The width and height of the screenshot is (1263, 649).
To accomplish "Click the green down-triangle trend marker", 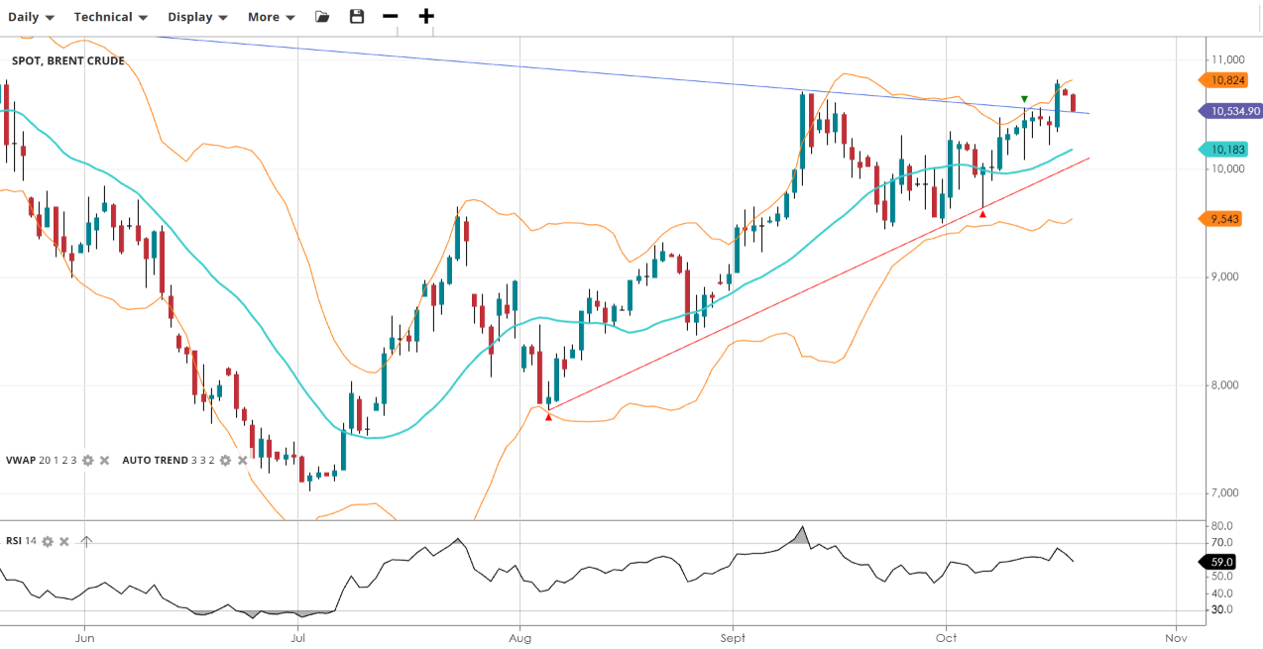I will (1024, 99).
